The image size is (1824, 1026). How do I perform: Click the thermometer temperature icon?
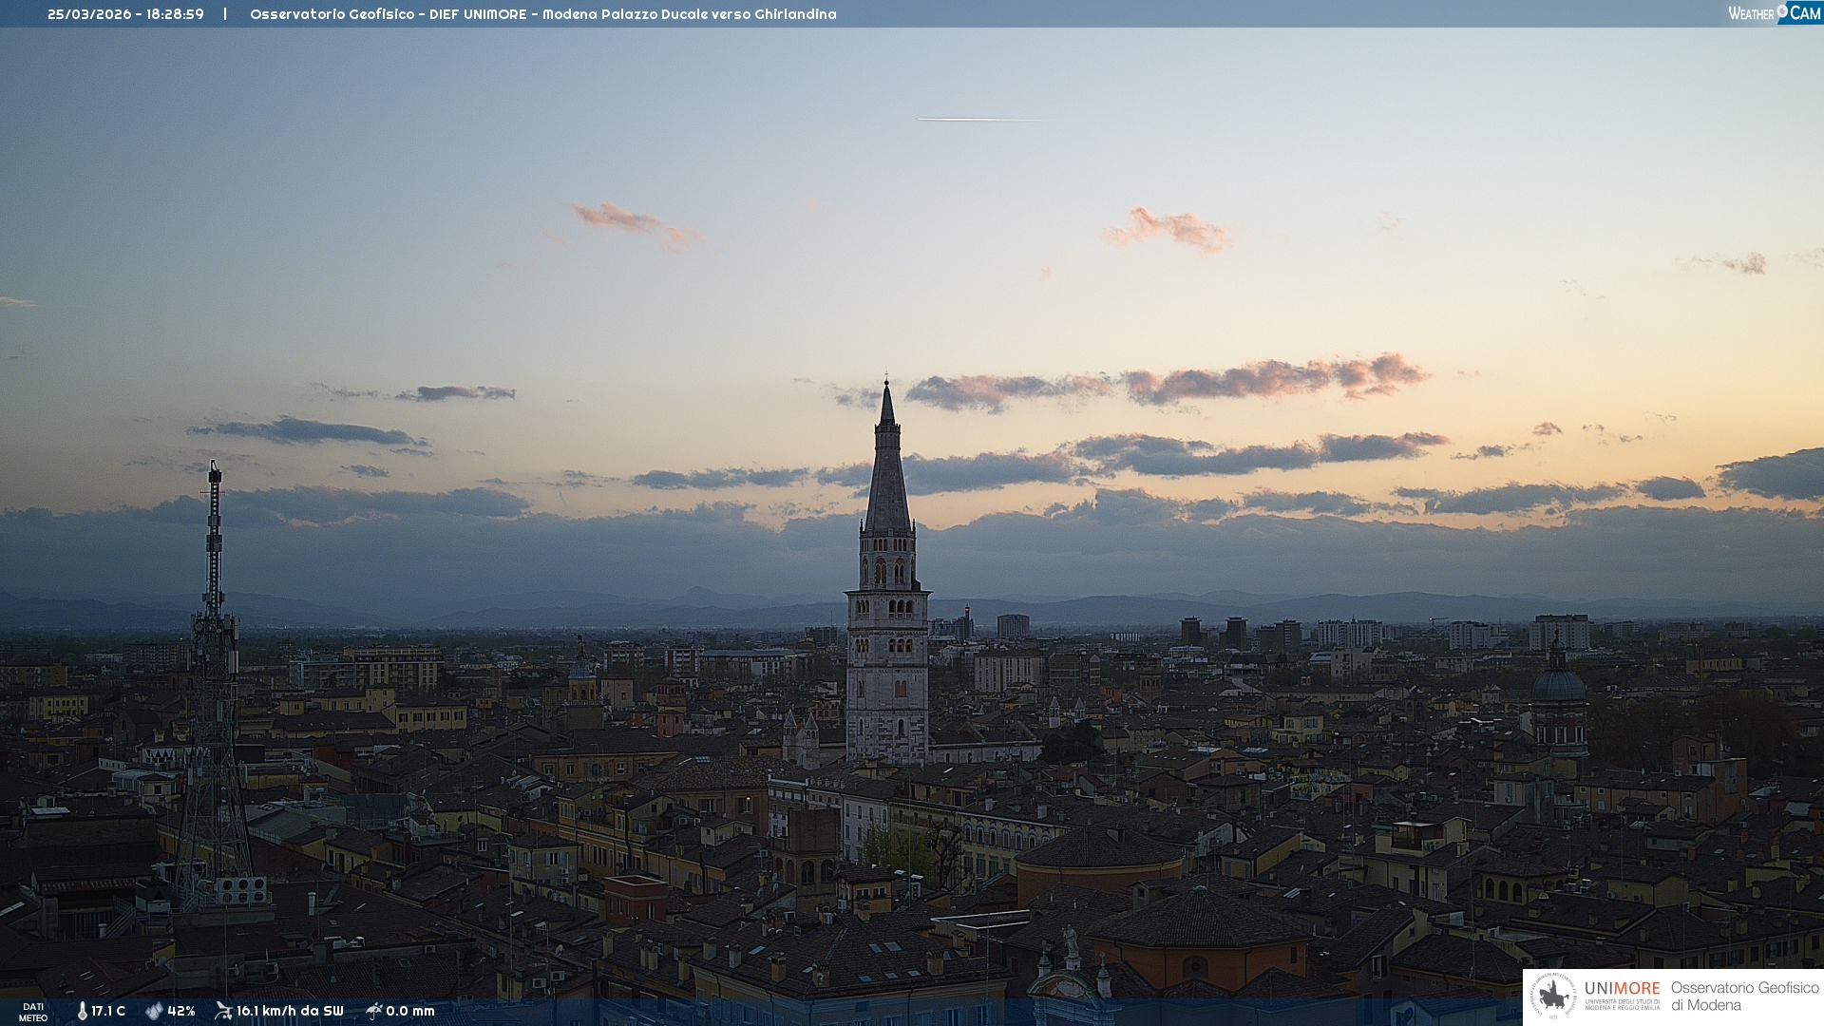click(x=83, y=1012)
